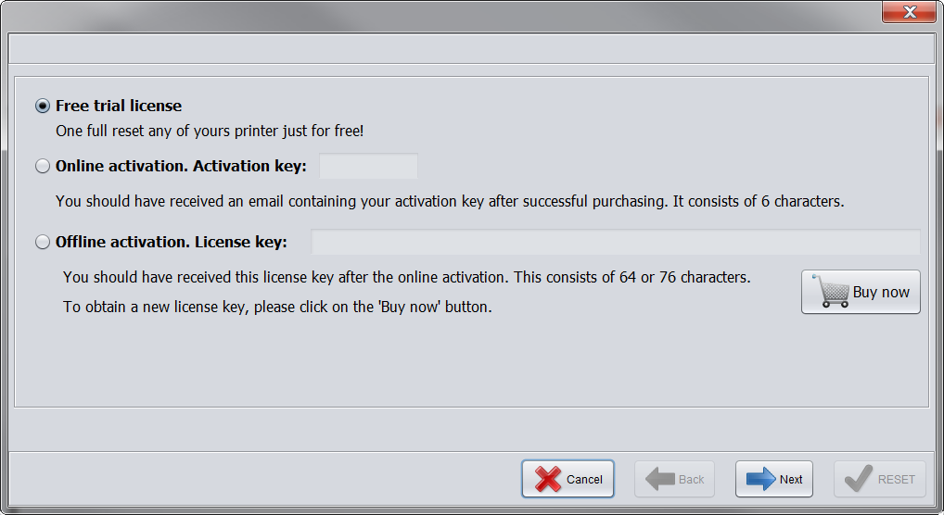Click the RESET checkmark icon
944x515 pixels.
tap(858, 478)
